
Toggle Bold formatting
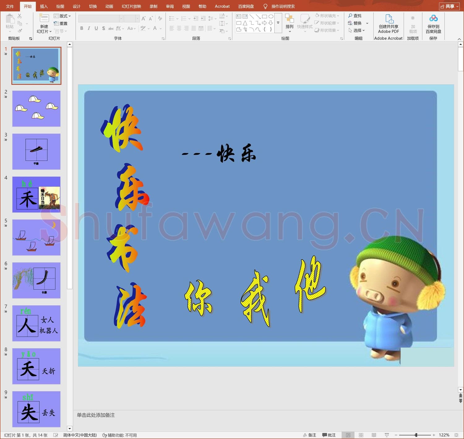click(82, 28)
